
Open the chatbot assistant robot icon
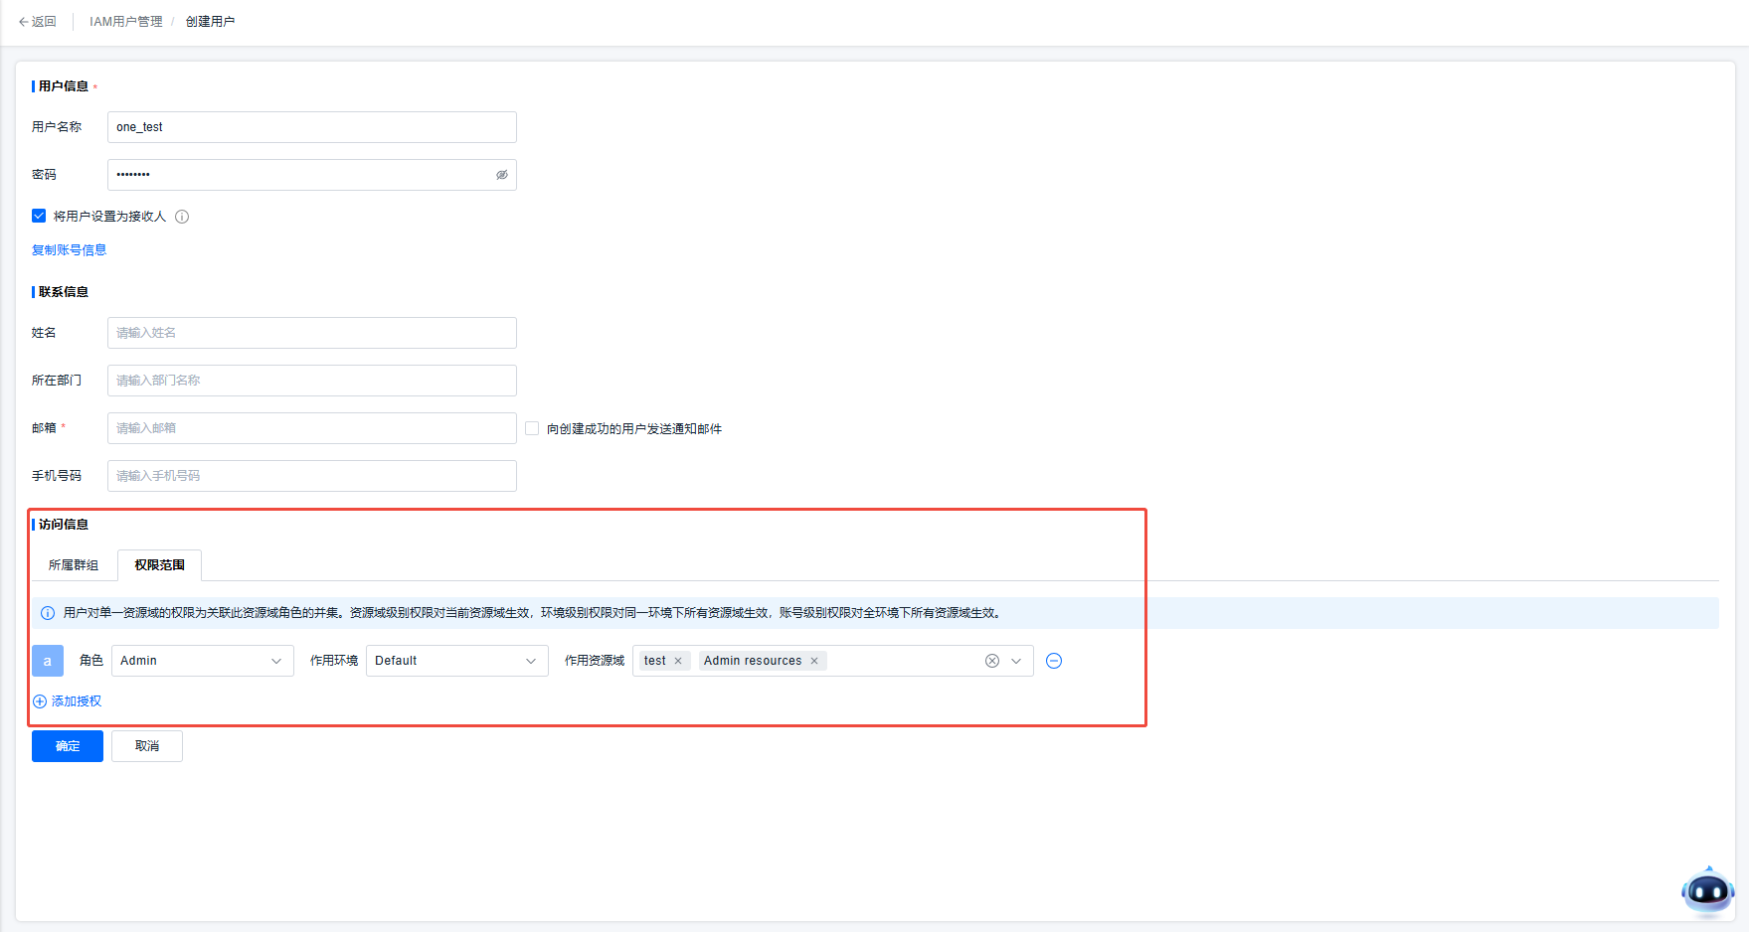[1707, 891]
